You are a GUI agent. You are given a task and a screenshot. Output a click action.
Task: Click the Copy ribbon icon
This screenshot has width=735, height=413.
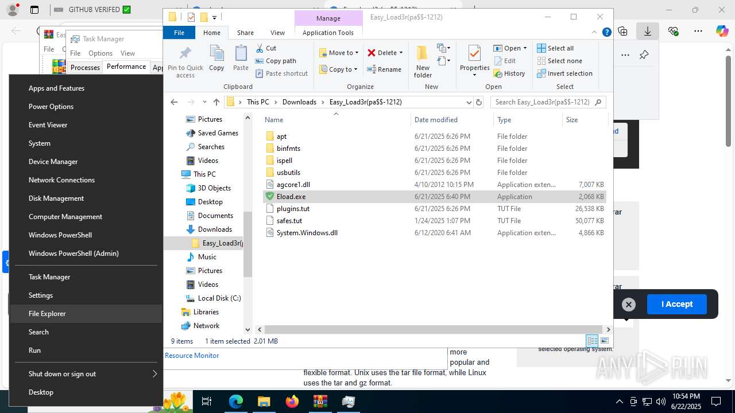tap(216, 58)
